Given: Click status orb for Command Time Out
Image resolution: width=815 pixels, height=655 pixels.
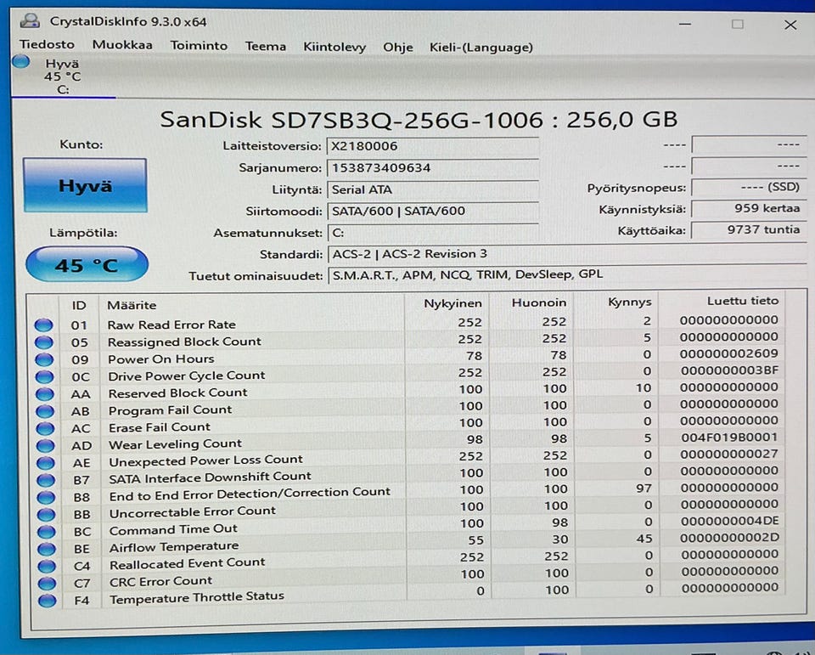Looking at the screenshot, I should coord(47,531).
